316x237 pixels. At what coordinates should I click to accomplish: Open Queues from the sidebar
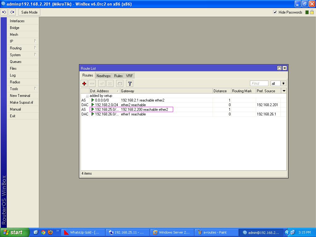pos(23,62)
